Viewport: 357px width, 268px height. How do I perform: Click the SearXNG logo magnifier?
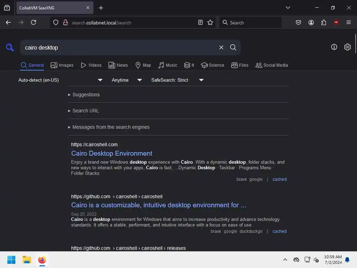[x=10, y=47]
